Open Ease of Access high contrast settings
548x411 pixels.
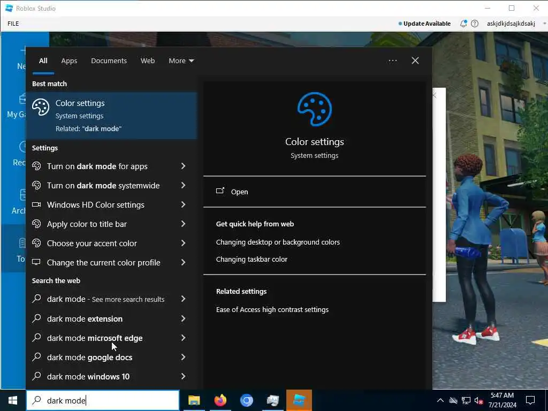click(272, 309)
